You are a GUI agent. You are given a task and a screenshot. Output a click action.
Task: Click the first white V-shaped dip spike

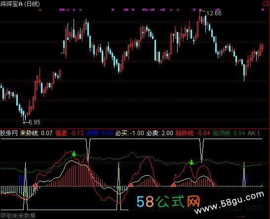click(x=88, y=149)
